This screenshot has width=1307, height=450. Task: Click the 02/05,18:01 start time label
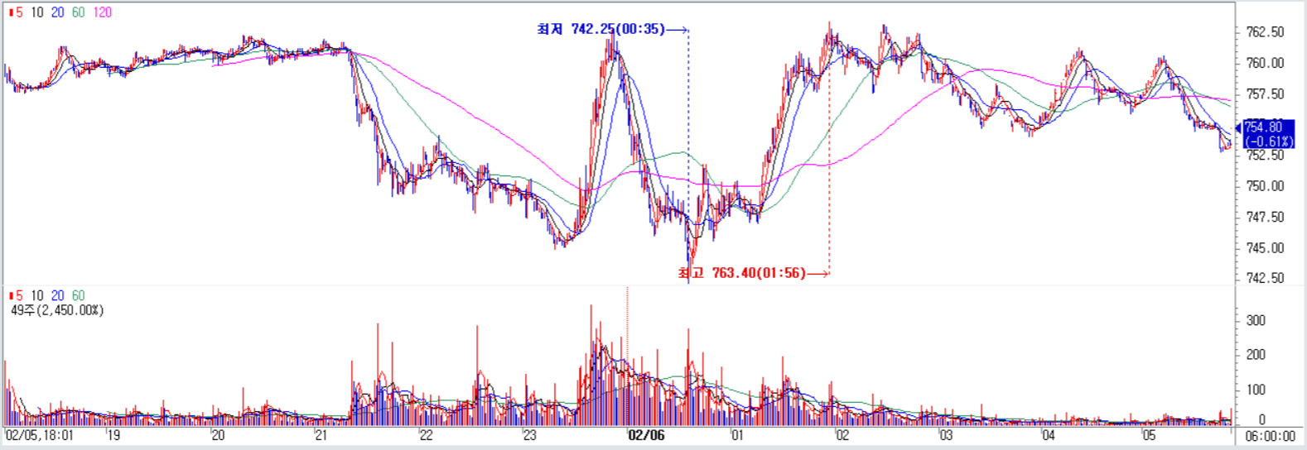tap(40, 435)
